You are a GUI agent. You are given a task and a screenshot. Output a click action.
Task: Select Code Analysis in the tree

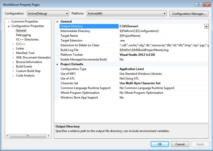[25, 75]
